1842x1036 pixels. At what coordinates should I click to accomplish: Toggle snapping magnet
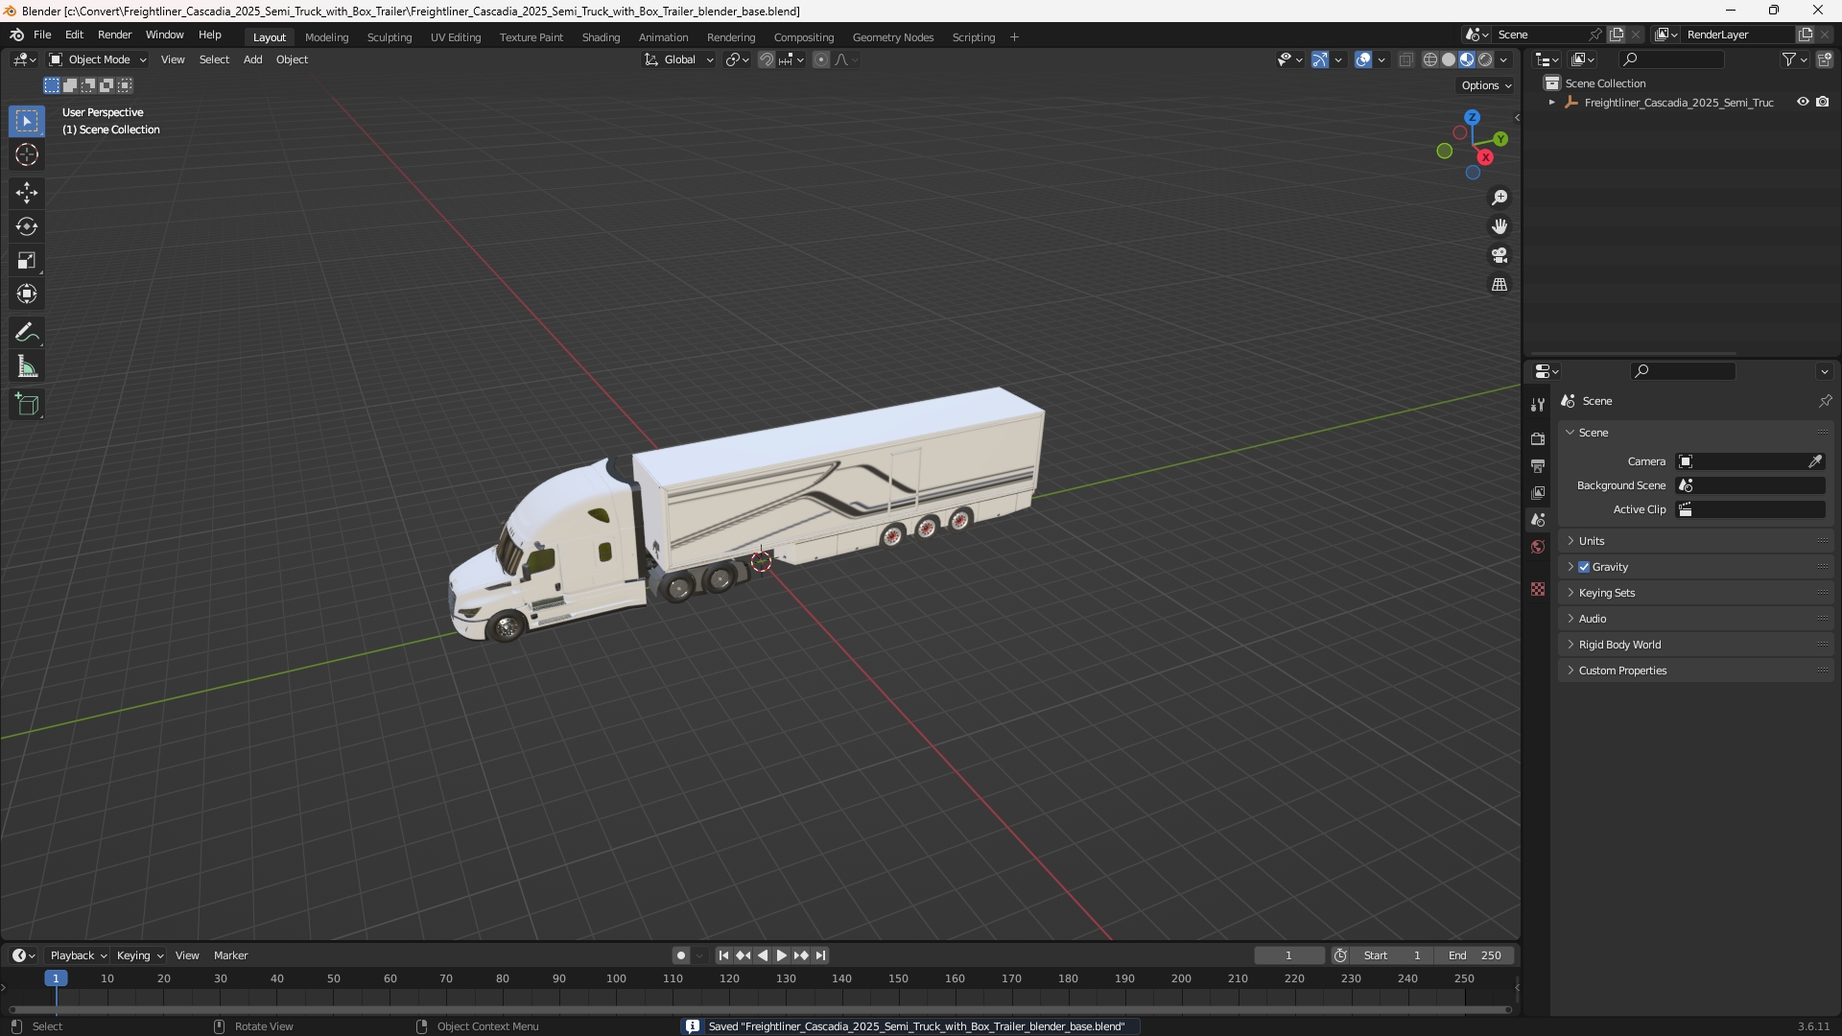(767, 59)
